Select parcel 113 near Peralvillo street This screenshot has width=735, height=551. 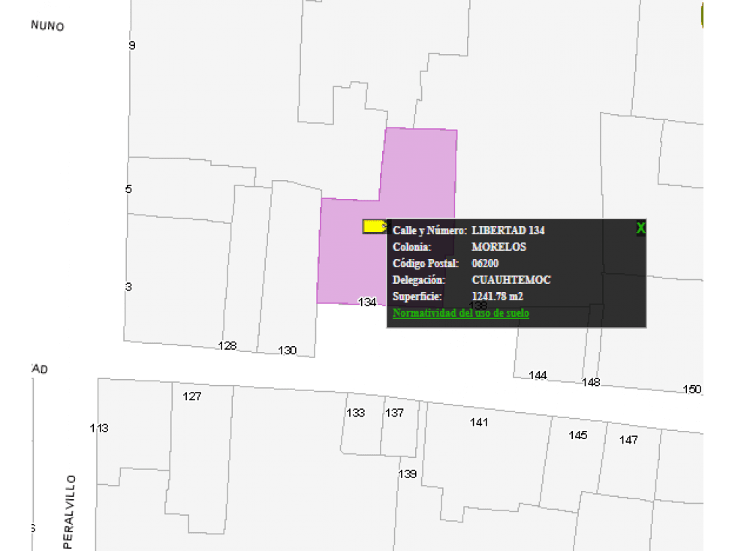[x=99, y=428]
